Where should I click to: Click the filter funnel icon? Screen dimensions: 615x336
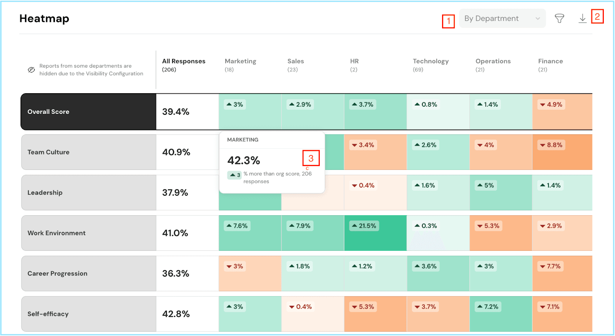pos(559,18)
